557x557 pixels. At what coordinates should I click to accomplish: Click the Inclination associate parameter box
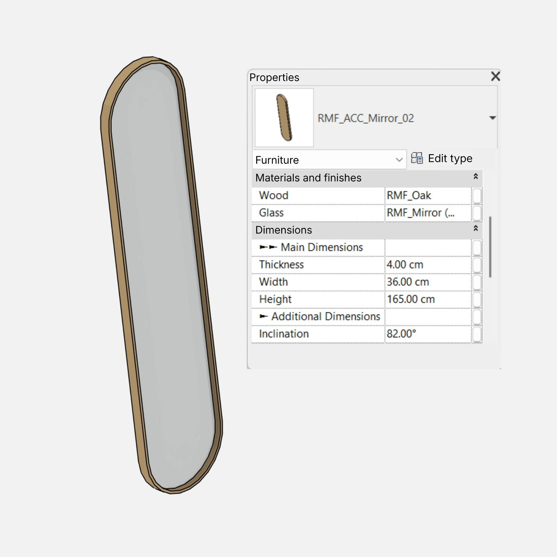click(x=477, y=334)
